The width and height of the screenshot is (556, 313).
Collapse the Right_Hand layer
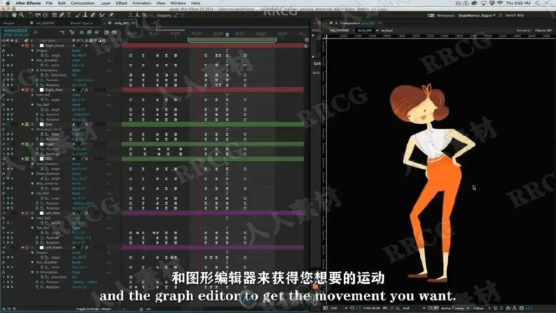pyautogui.click(x=23, y=45)
